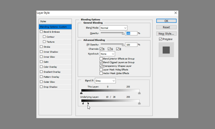Select the This Layer white slider handle

point(139,93)
